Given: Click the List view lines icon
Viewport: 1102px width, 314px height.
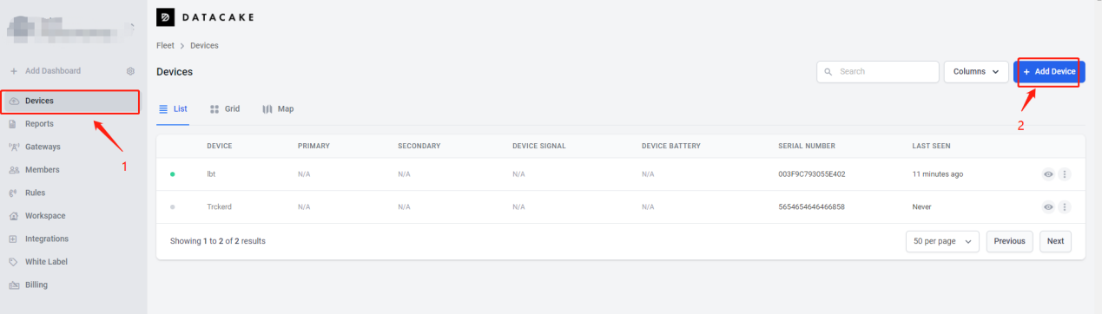Looking at the screenshot, I should [162, 109].
